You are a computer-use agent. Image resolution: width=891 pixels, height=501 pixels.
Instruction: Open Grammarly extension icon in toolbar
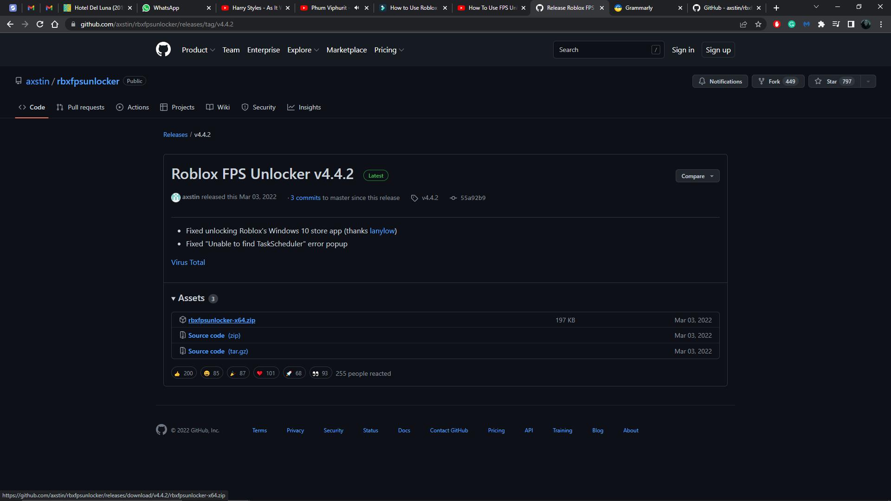tap(792, 24)
